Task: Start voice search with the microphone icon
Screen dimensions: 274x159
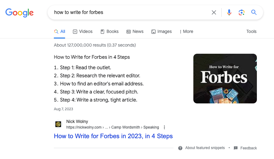Action: point(229,12)
